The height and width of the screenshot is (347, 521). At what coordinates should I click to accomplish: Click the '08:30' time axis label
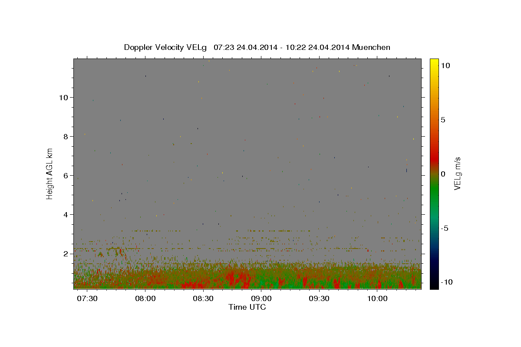204,298
